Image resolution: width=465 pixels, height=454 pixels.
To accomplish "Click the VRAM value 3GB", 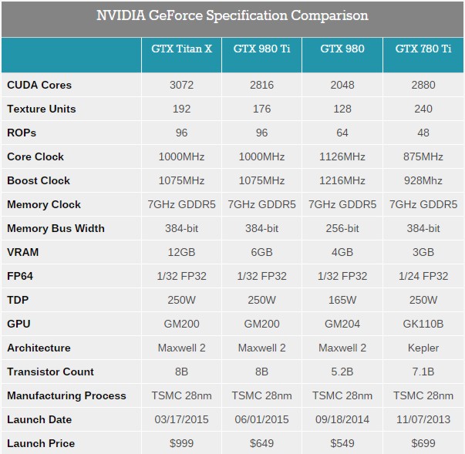I will (423, 252).
